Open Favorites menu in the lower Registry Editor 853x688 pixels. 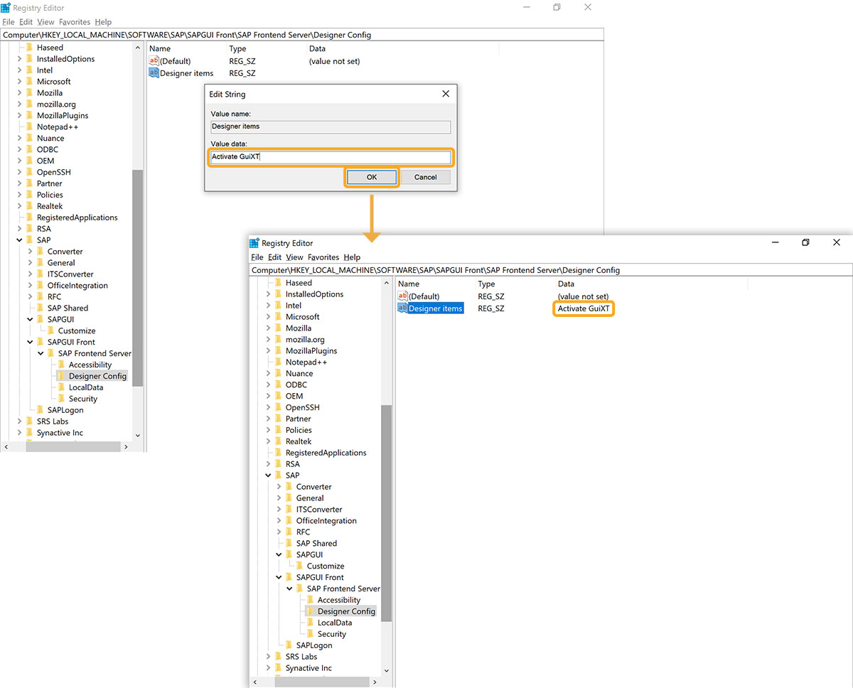click(x=323, y=257)
